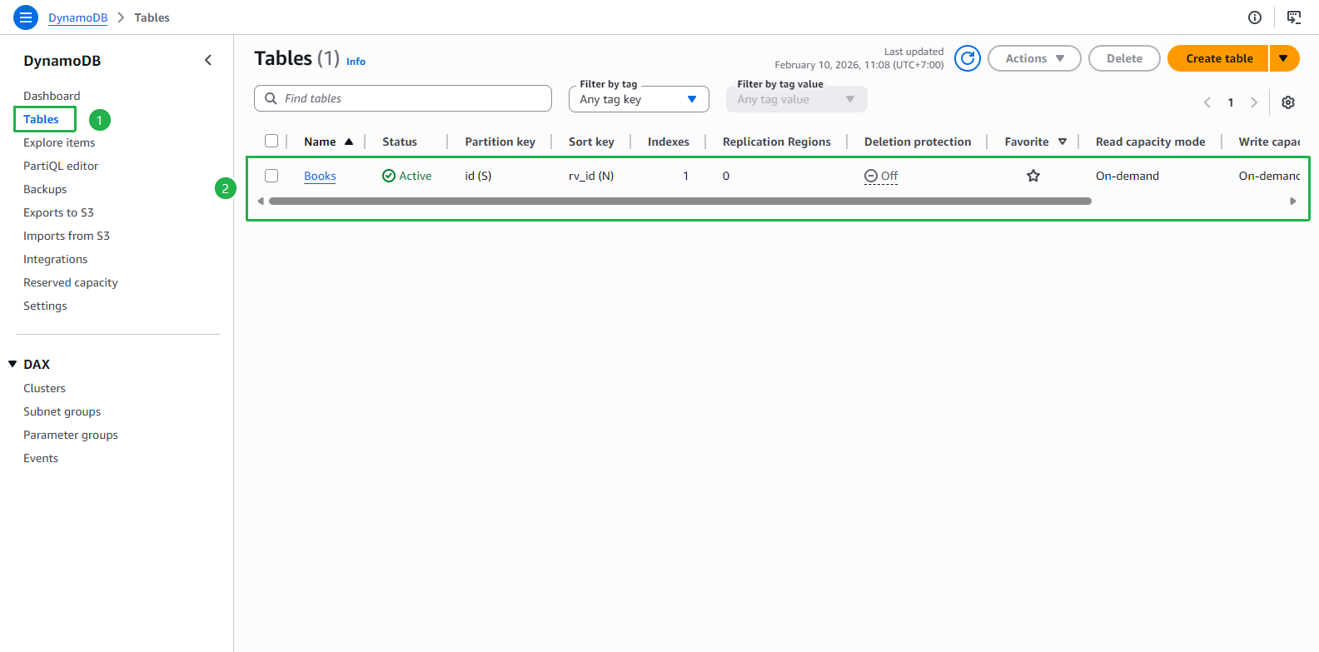Click the Delete button

(x=1124, y=58)
